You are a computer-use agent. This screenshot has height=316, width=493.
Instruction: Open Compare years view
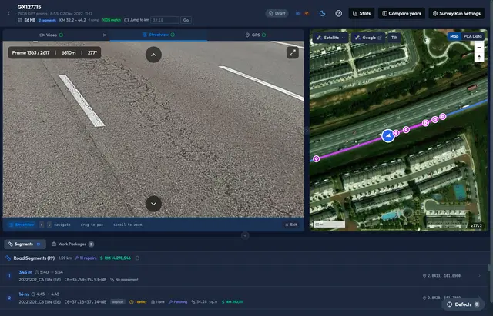(401, 13)
